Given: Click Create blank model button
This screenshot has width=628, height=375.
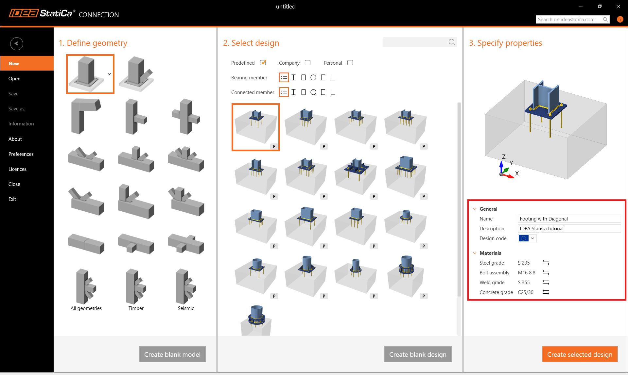Looking at the screenshot, I should [172, 354].
